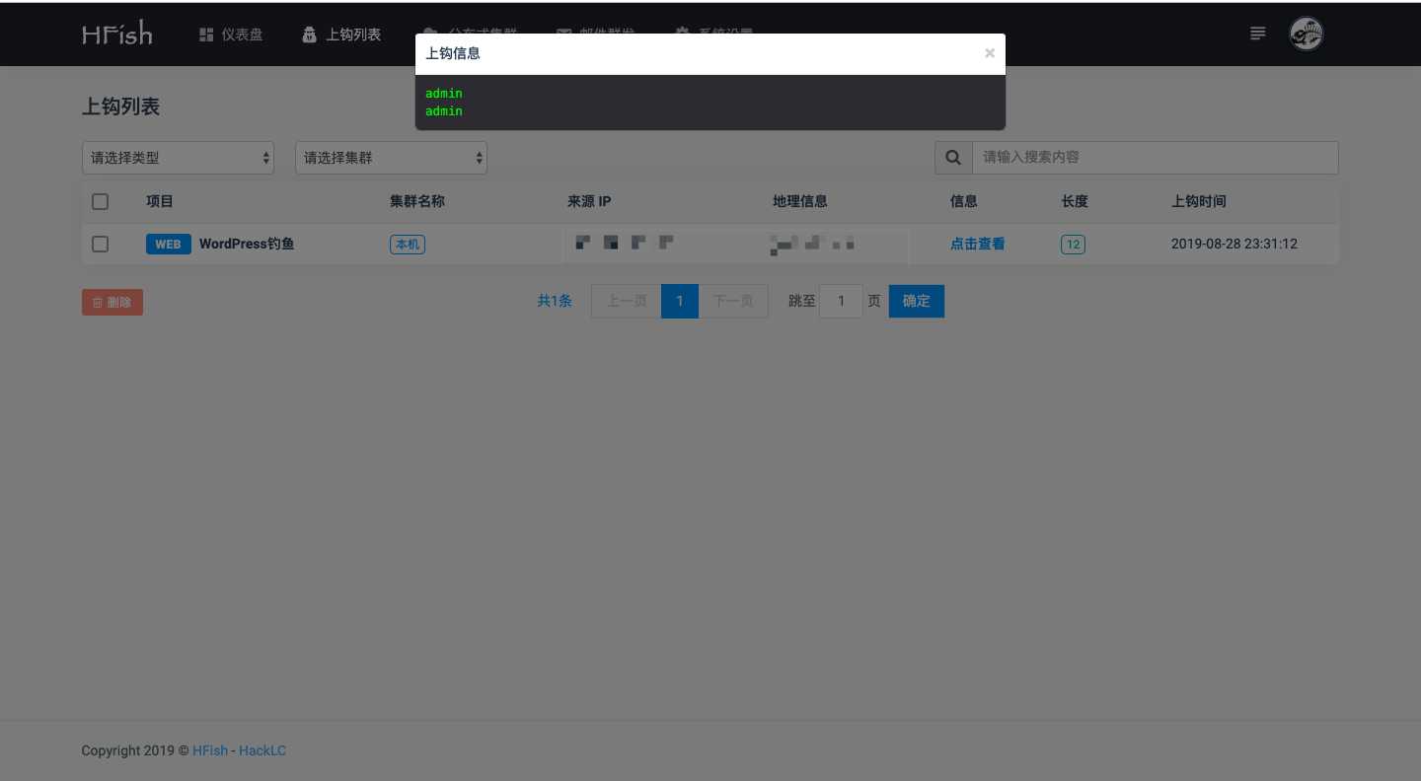The image size is (1421, 781).
Task: Open the 仪表盘 dashboard menu item
Action: [x=231, y=35]
